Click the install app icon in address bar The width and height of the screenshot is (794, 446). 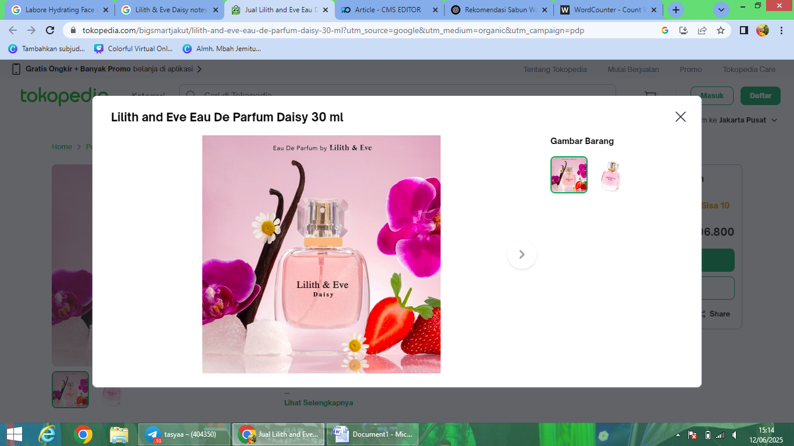pos(684,31)
